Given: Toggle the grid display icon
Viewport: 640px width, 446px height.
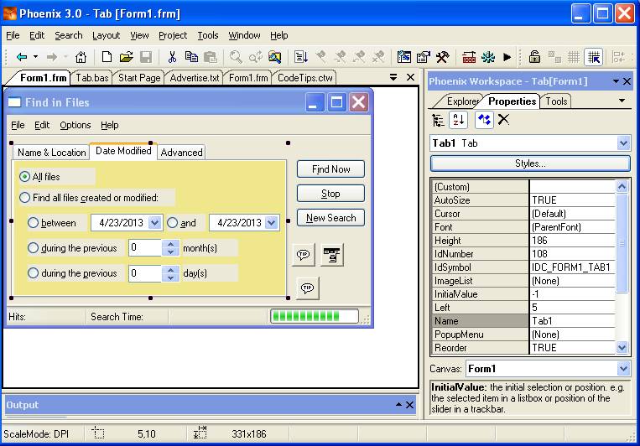Looking at the screenshot, I should pyautogui.click(x=574, y=57).
